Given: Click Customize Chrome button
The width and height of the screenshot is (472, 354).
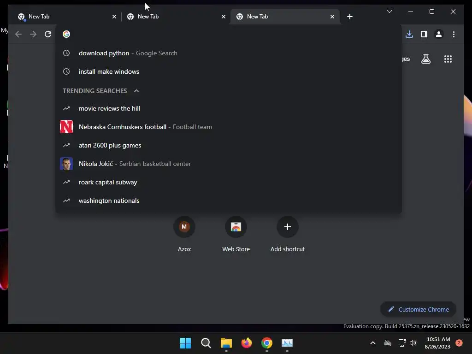Looking at the screenshot, I should click(418, 309).
